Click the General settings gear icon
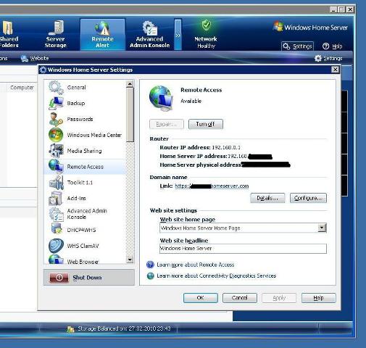 [x=56, y=88]
